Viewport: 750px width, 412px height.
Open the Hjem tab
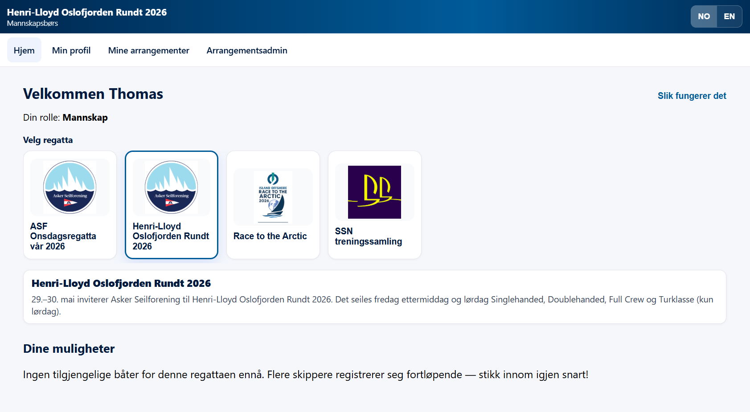[24, 50]
